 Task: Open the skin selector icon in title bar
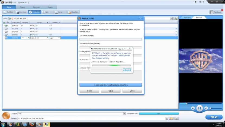(196, 2)
